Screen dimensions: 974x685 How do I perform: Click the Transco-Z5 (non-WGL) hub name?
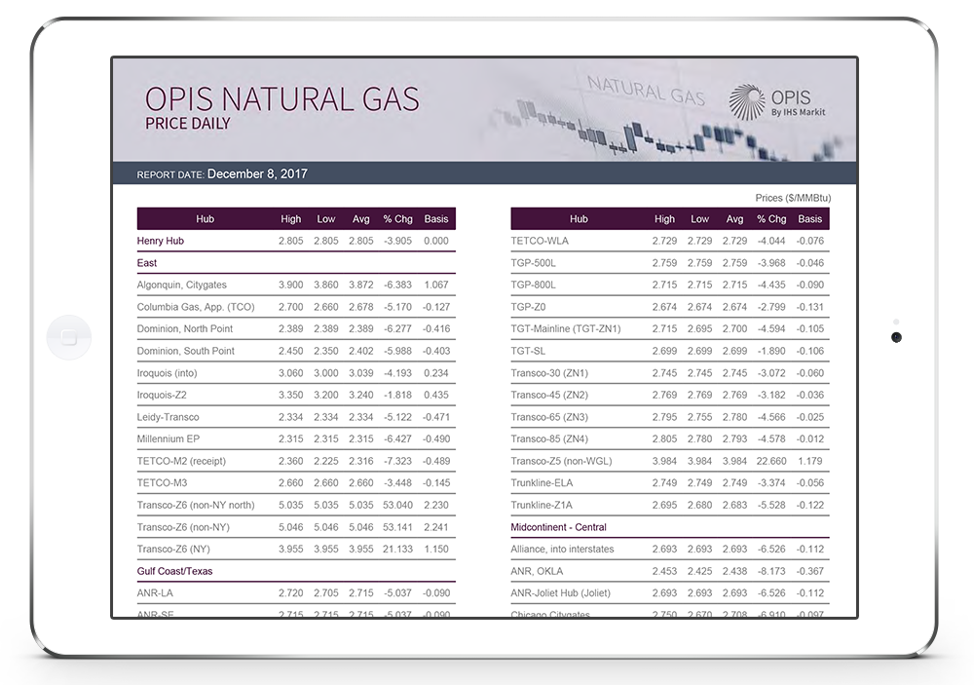click(561, 461)
